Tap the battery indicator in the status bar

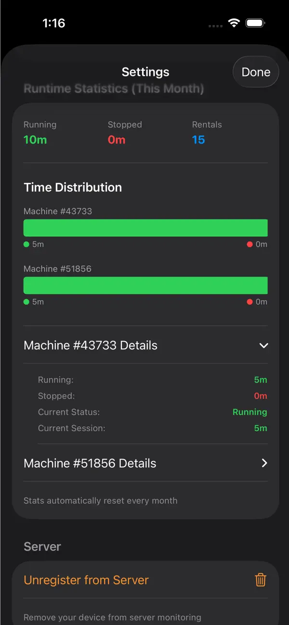(254, 23)
